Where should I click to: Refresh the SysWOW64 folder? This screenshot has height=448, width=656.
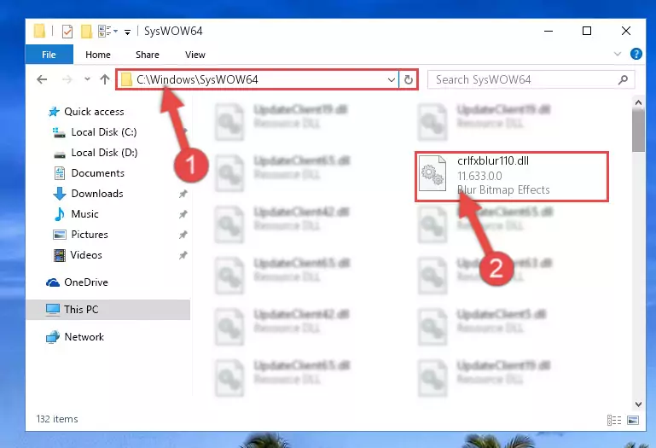pos(409,79)
